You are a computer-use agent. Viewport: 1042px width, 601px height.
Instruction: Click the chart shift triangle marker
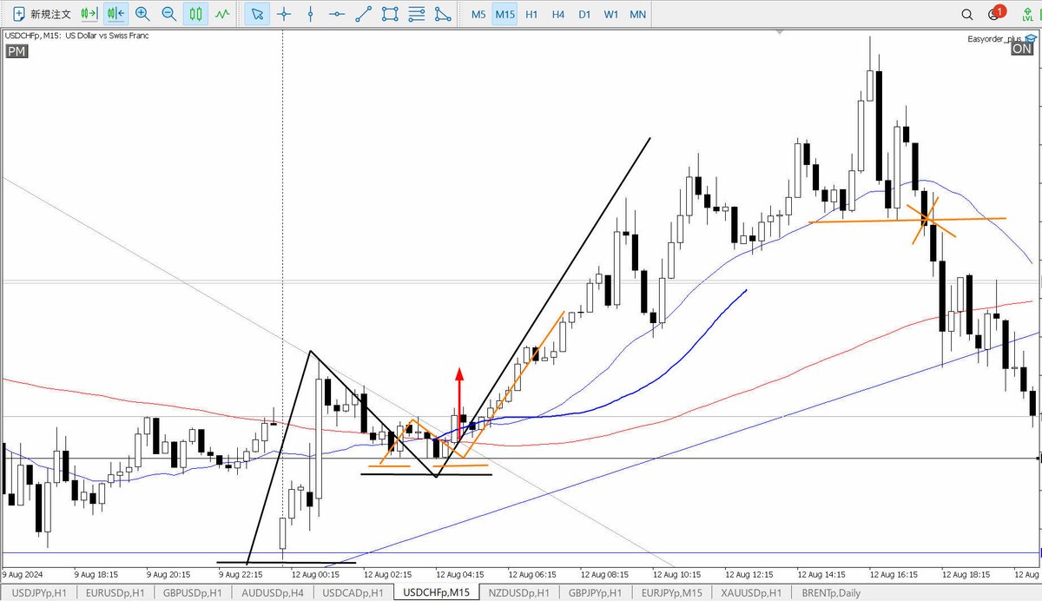coord(781,32)
